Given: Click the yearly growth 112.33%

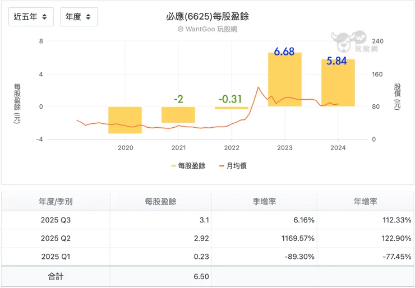Looking at the screenshot, I should point(396,220).
